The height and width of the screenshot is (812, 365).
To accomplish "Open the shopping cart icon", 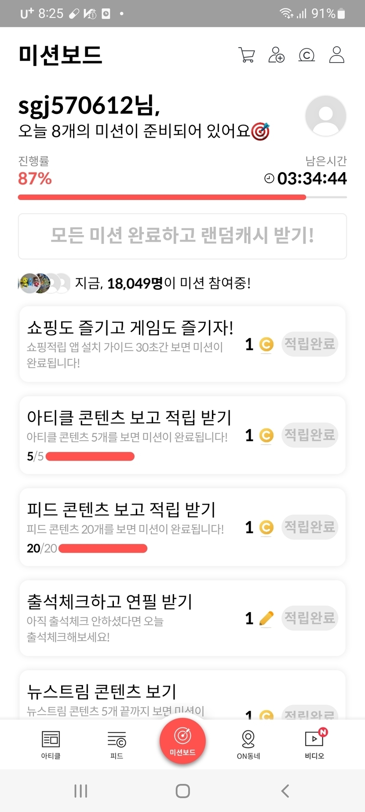I will [247, 55].
